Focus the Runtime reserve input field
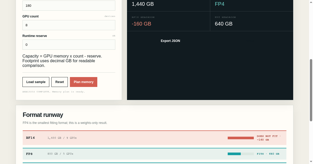Viewport: 313px width, 164px height. point(69,45)
